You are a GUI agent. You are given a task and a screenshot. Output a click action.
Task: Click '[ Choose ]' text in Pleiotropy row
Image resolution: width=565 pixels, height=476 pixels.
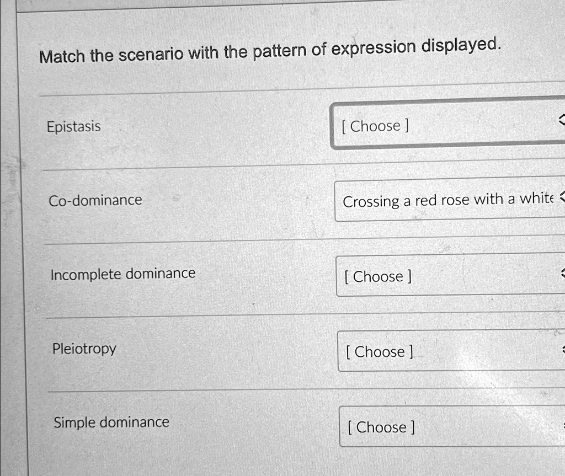click(380, 352)
